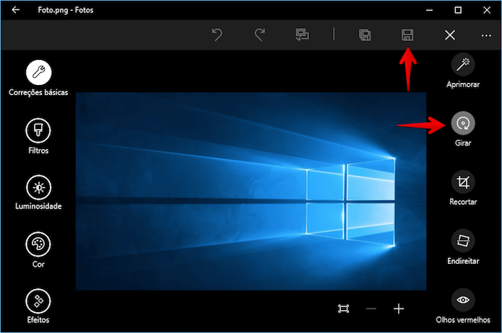Zoom in with the plus button

click(x=399, y=308)
